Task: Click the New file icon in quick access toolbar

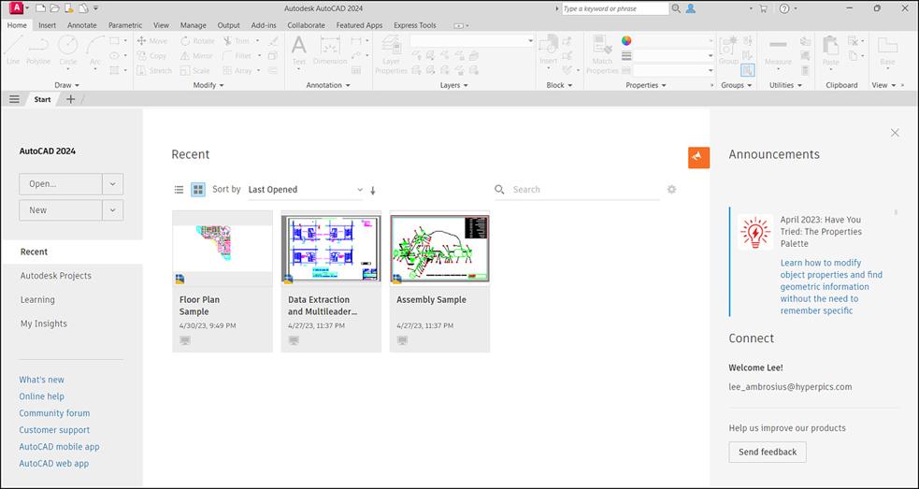Action: 40,8
